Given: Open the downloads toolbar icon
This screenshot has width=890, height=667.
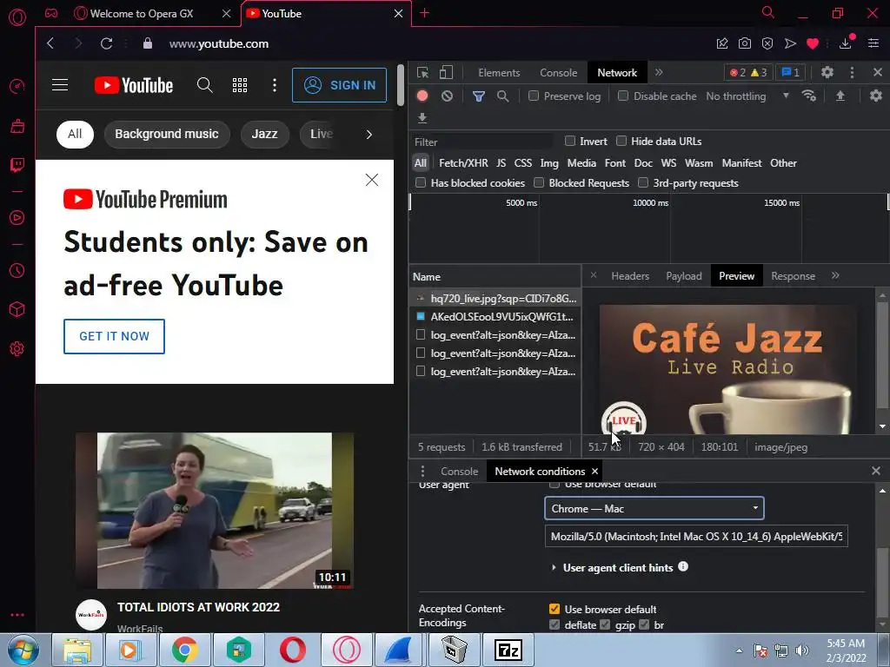Looking at the screenshot, I should tap(845, 43).
